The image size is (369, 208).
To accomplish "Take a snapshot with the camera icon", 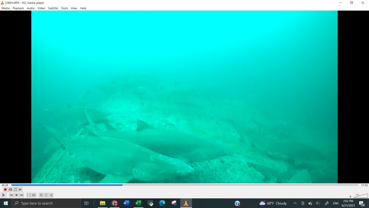I will (10, 190).
